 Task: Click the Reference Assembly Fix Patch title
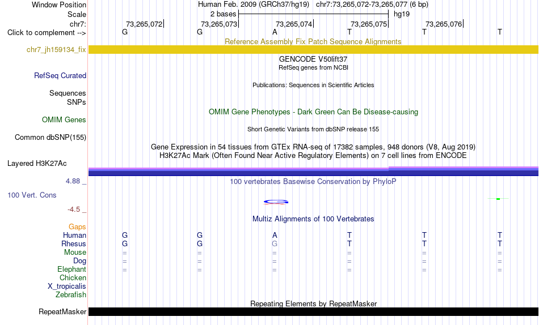click(x=313, y=41)
